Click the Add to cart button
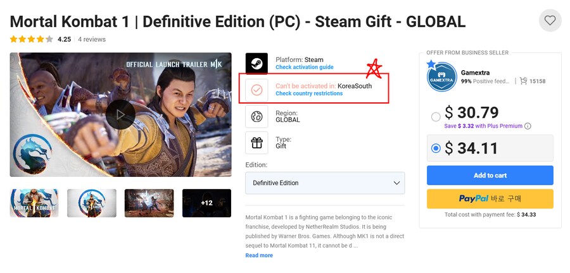 coord(490,175)
